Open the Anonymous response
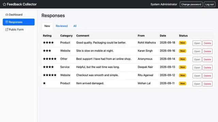Screen dimensions: 218x122 pyautogui.click(x=197, y=60)
